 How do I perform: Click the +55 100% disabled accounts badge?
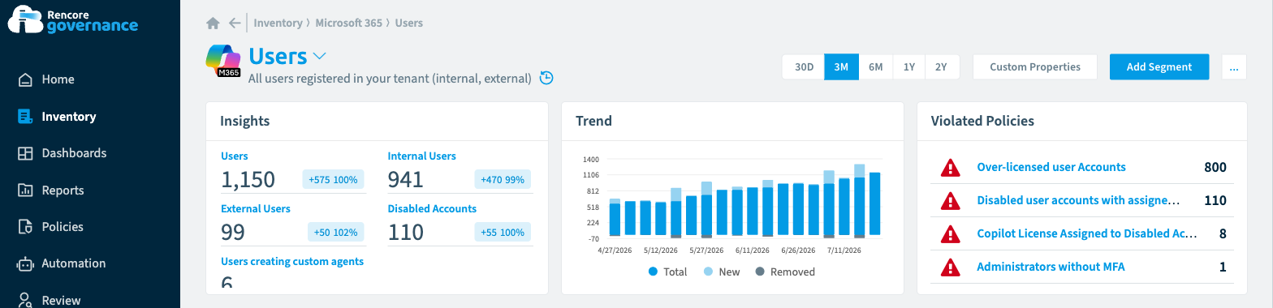click(x=503, y=233)
